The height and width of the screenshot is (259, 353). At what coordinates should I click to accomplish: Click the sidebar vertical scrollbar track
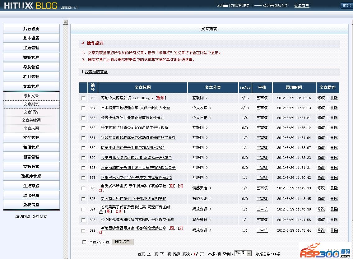coord(66,140)
